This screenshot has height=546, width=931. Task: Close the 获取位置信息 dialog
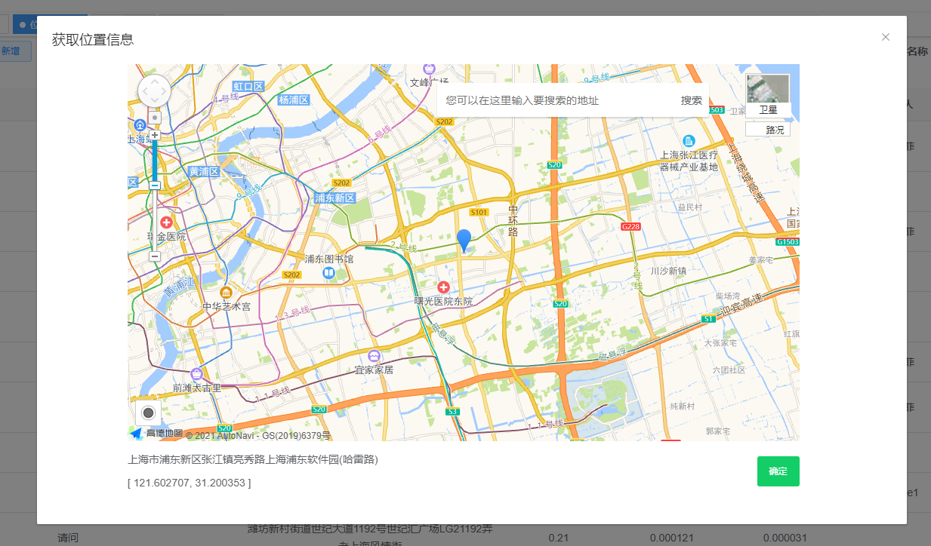point(885,36)
